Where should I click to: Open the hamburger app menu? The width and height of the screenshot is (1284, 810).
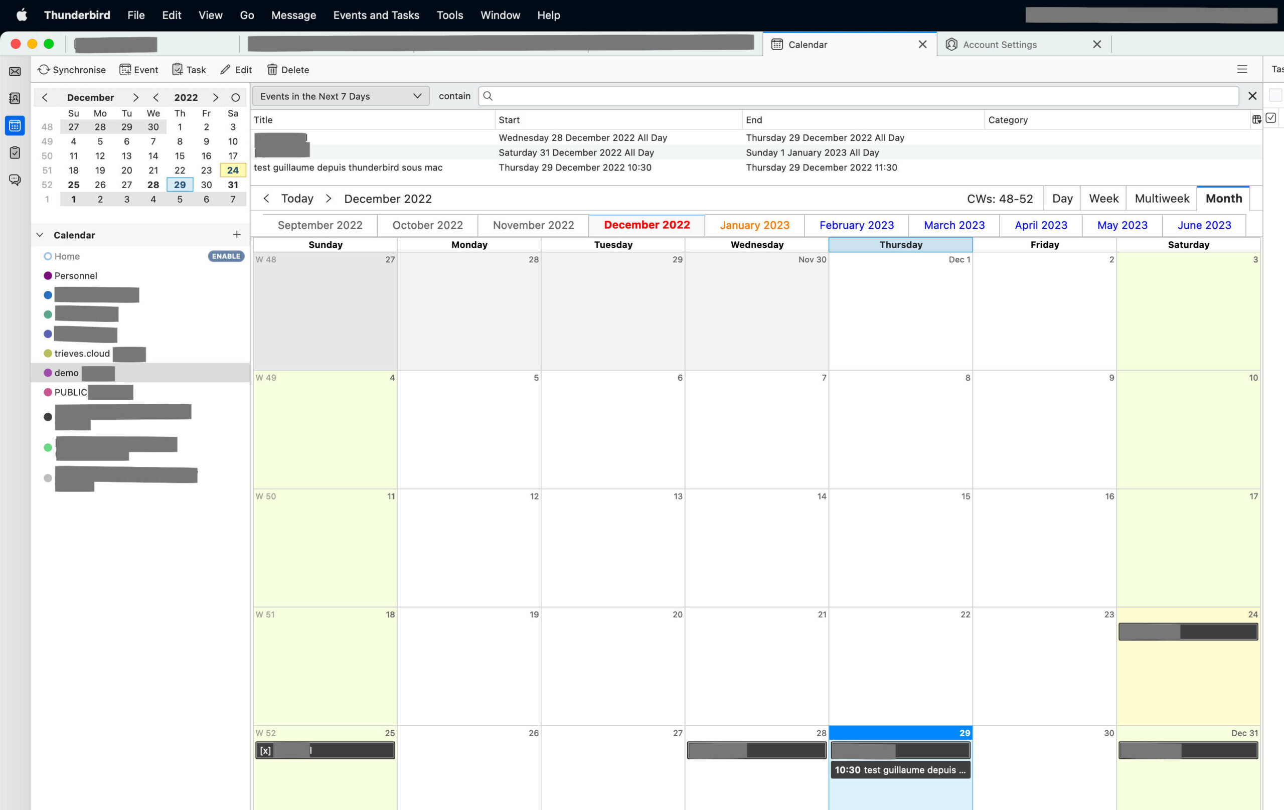[x=1242, y=69]
